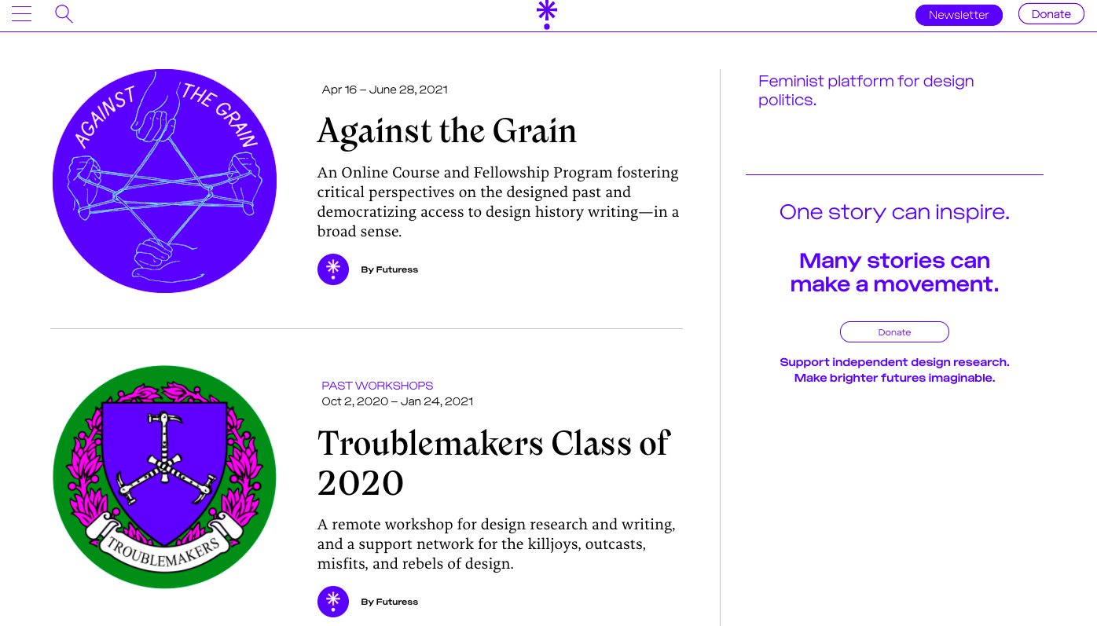This screenshot has width=1097, height=626.
Task: Open the Against the Grain headline
Action: pos(446,131)
